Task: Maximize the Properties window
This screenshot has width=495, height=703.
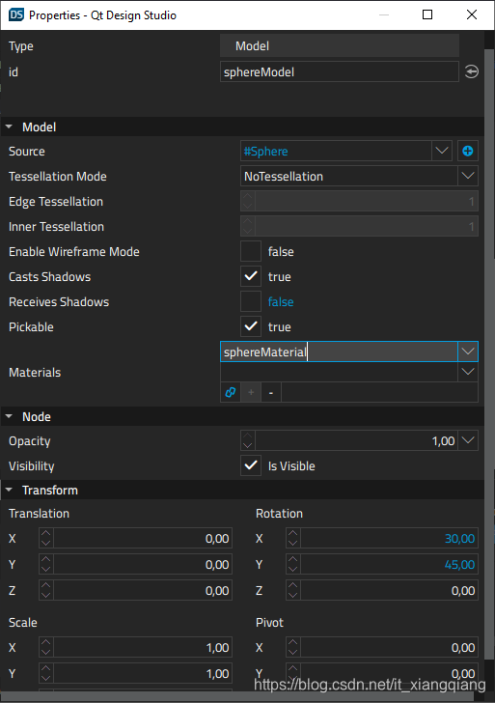Action: (x=427, y=14)
